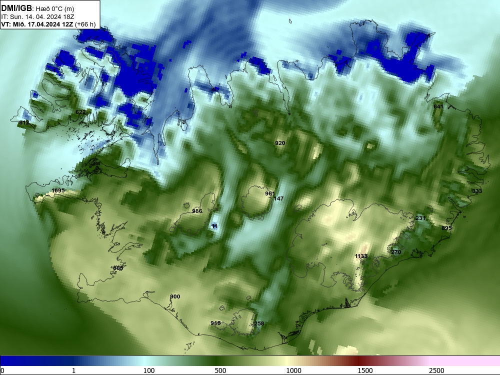Click the map value 231
The width and height of the screenshot is (500, 375).
(420, 218)
